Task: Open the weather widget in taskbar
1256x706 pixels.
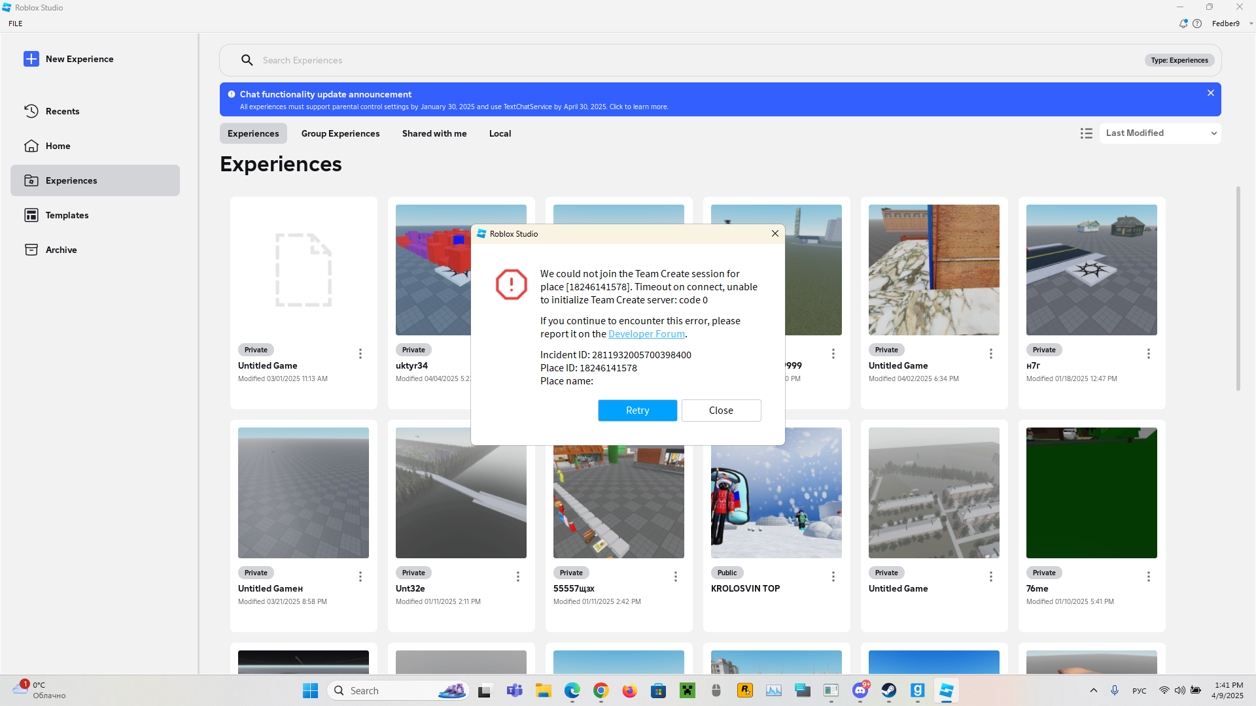Action: coord(39,690)
